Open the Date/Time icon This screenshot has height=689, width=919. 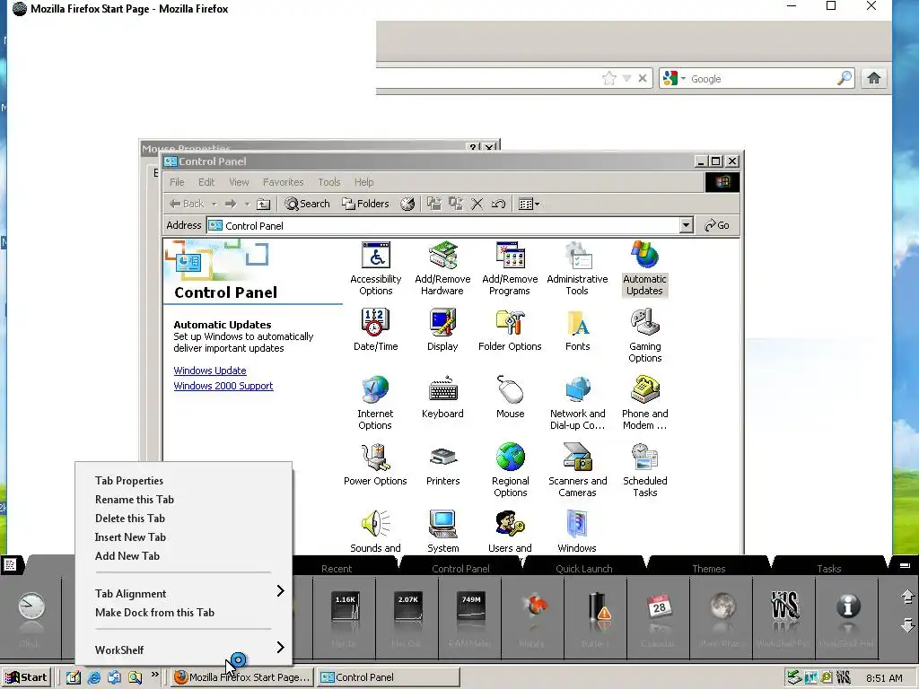click(376, 330)
